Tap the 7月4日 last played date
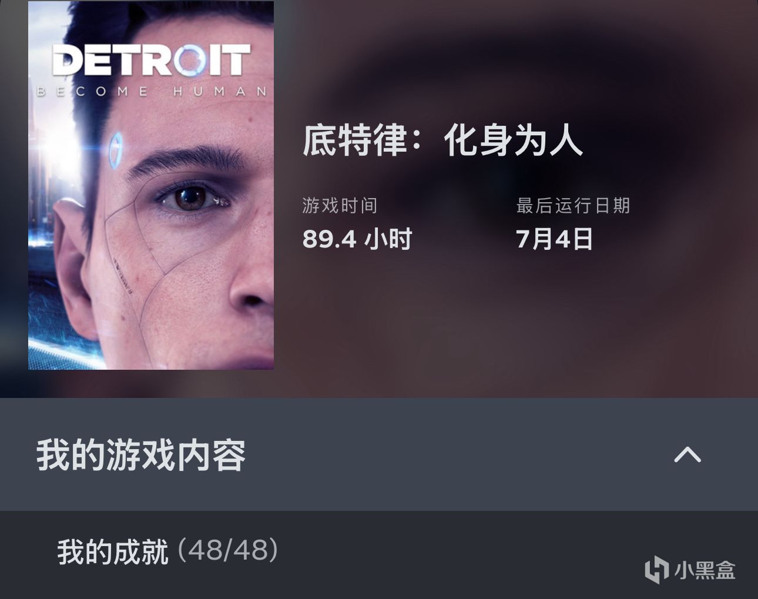The width and height of the screenshot is (758, 599). pyautogui.click(x=554, y=239)
